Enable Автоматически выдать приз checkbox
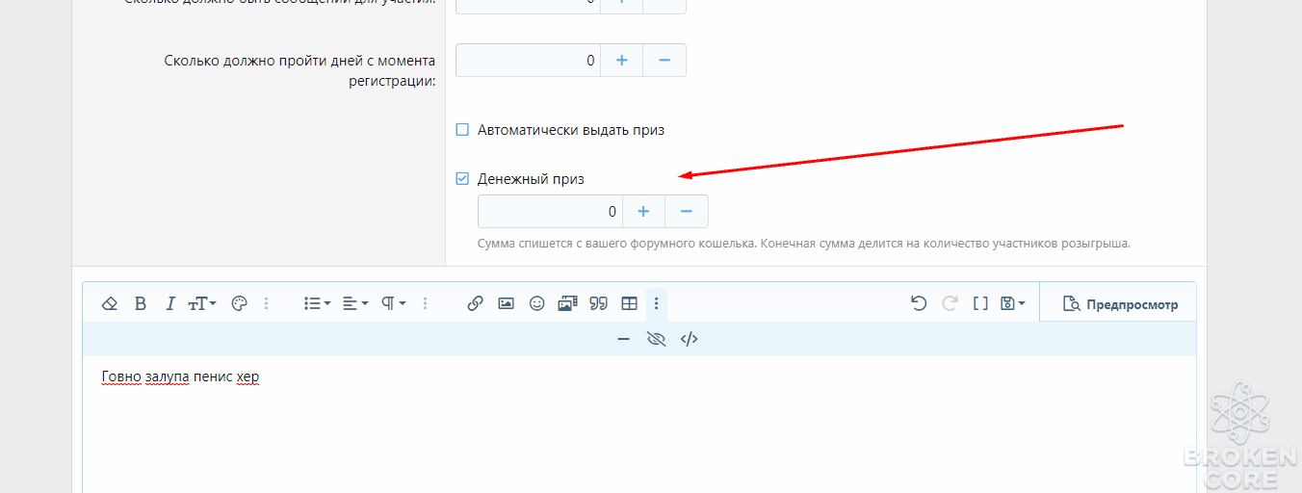This screenshot has height=493, width=1302. coord(462,130)
